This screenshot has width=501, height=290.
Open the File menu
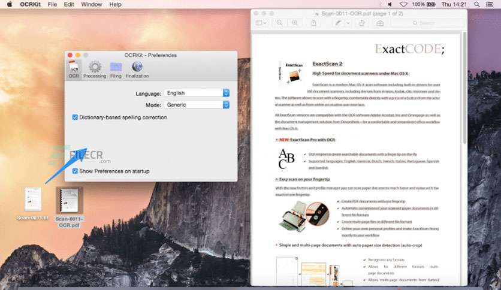click(52, 4)
